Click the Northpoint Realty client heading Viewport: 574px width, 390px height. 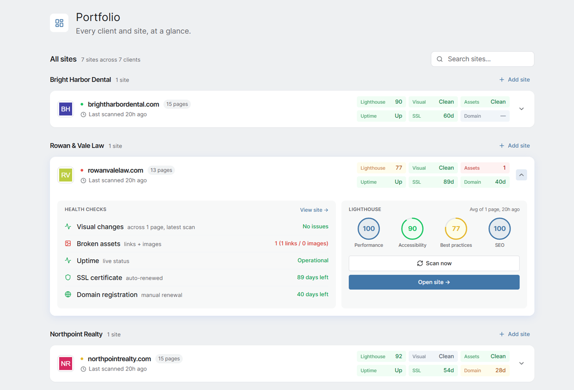click(x=76, y=334)
